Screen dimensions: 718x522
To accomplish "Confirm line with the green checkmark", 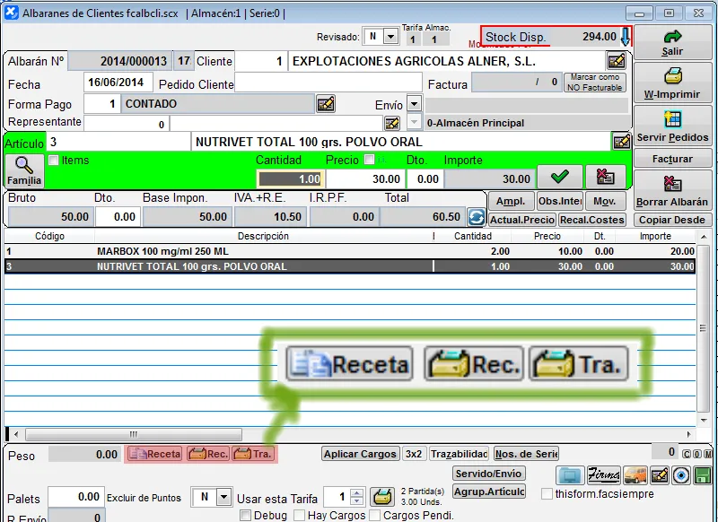I will click(x=559, y=178).
